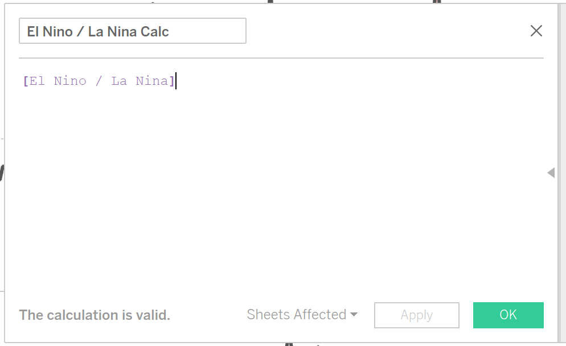This screenshot has height=346, width=566.
Task: Click the slash in the formula text
Action: pyautogui.click(x=99, y=81)
